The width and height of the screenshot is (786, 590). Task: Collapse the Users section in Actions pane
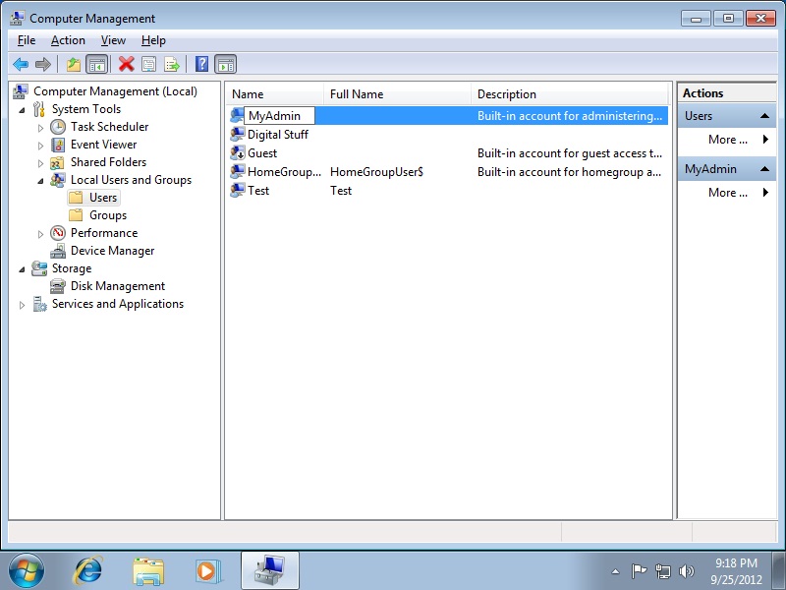click(764, 116)
